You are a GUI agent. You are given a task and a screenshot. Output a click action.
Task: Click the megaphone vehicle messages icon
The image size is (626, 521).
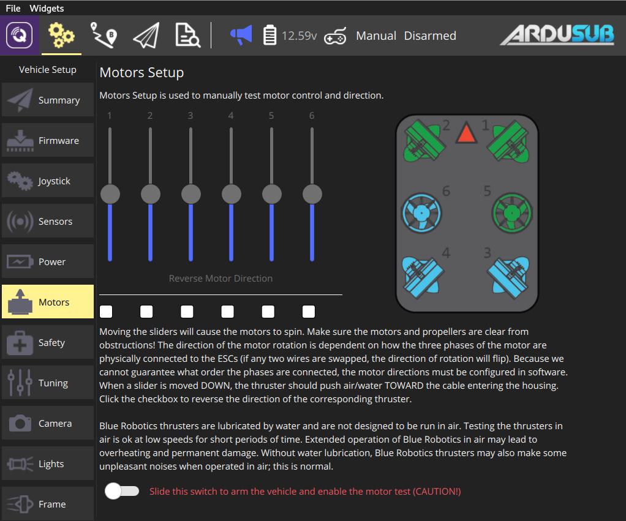tap(241, 36)
